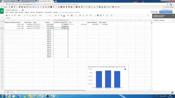Toggle strikethrough formatting
This screenshot has width=175, height=98.
point(61,15)
